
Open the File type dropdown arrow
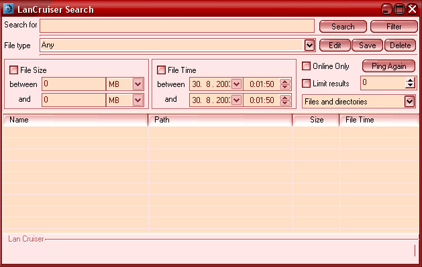point(309,45)
